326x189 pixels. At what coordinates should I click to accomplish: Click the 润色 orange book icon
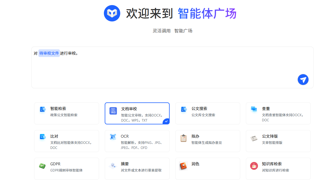[x=183, y=166]
